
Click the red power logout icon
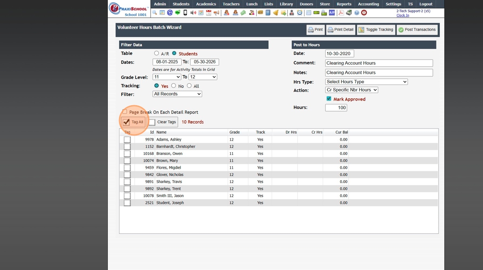click(364, 13)
